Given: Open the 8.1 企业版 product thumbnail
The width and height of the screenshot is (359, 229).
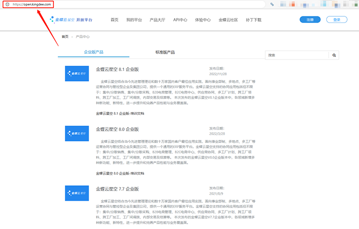Looking at the screenshot, I should coord(77,73).
